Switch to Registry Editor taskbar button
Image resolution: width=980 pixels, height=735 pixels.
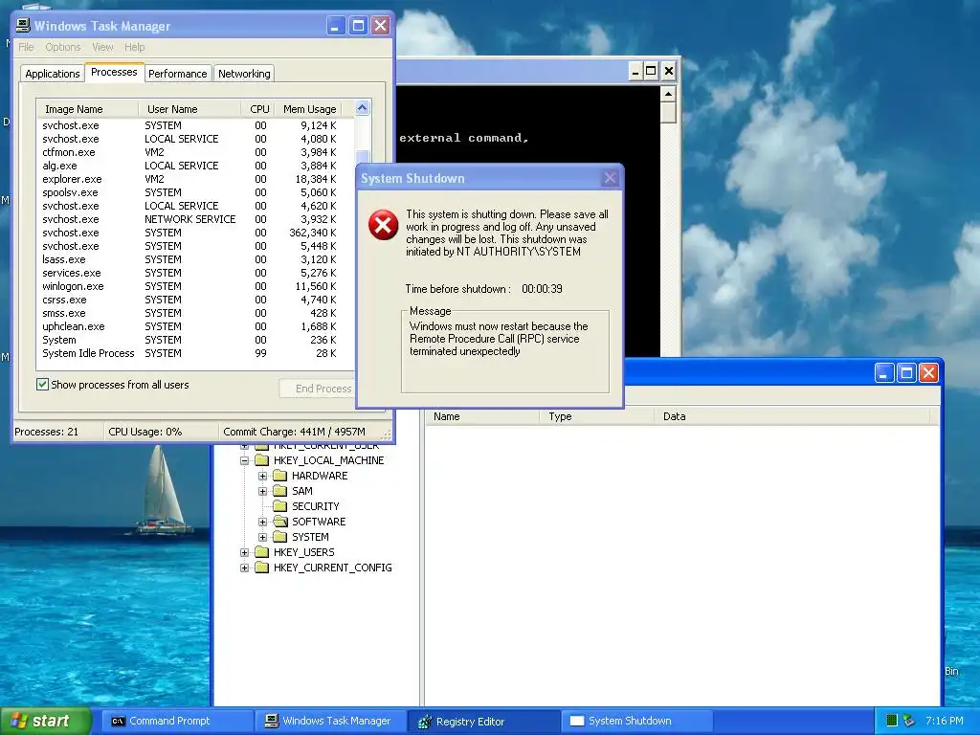coord(483,721)
